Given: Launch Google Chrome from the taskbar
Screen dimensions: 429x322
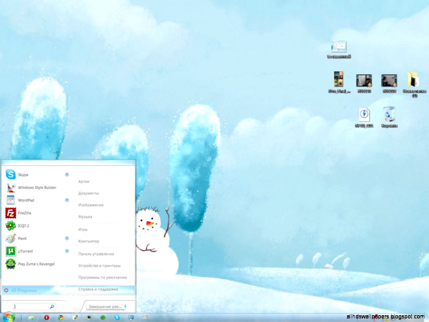Looking at the screenshot, I should [61, 317].
